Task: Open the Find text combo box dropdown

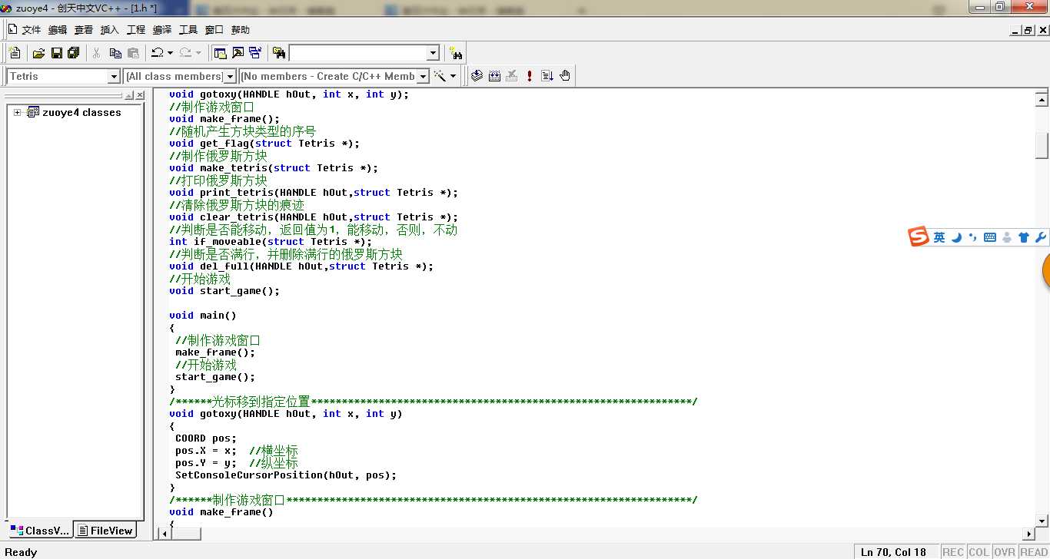Action: click(433, 53)
